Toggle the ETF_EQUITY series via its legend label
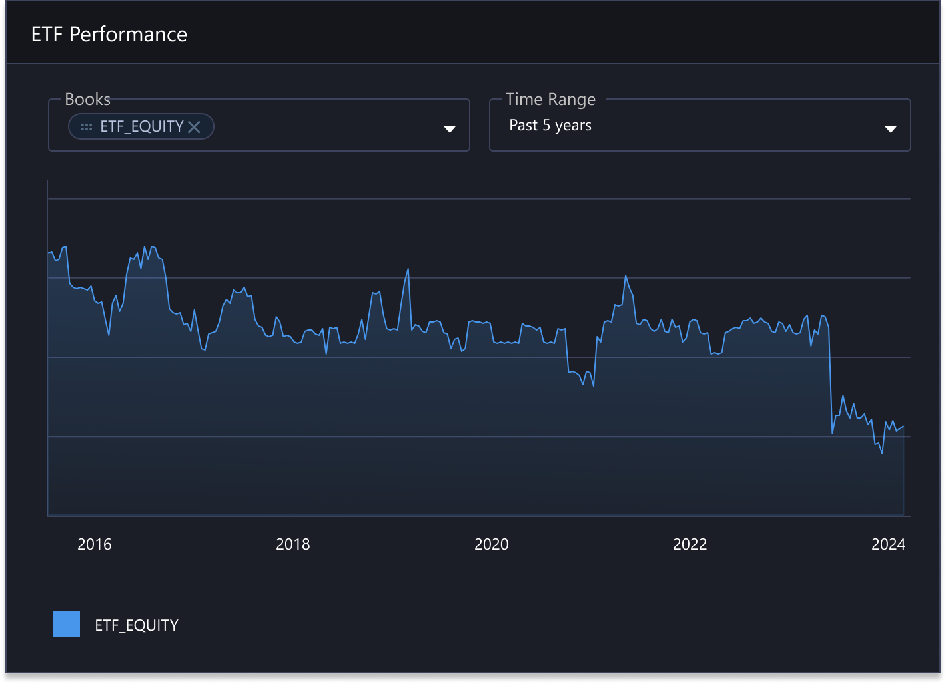This screenshot has width=946, height=684. [136, 625]
